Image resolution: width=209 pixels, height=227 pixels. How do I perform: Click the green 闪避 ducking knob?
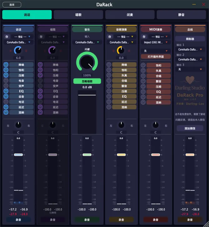coord(87,62)
